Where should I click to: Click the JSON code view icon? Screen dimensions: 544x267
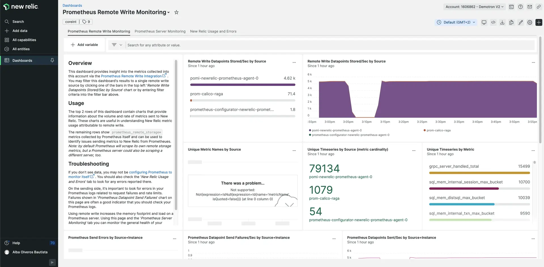[493, 22]
